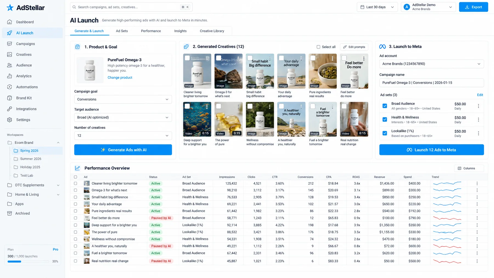This screenshot has width=494, height=278.
Task: Click the AI Launch rocket icon
Action: click(x=10, y=33)
